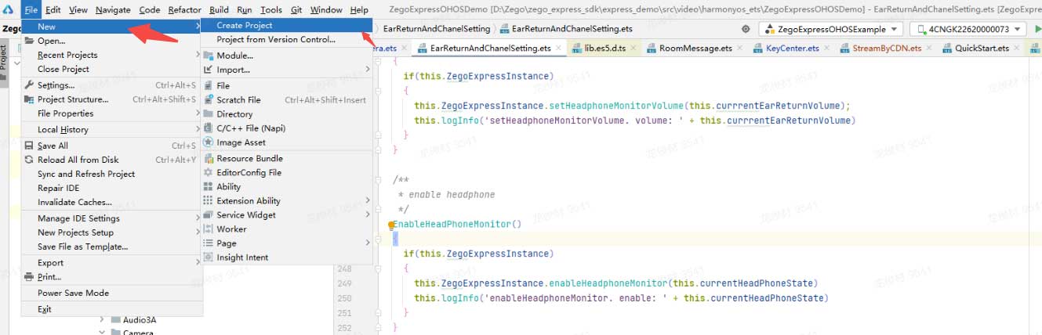Create a new C/C++ File (Napi)
This screenshot has width=1042, height=335.
(x=250, y=128)
